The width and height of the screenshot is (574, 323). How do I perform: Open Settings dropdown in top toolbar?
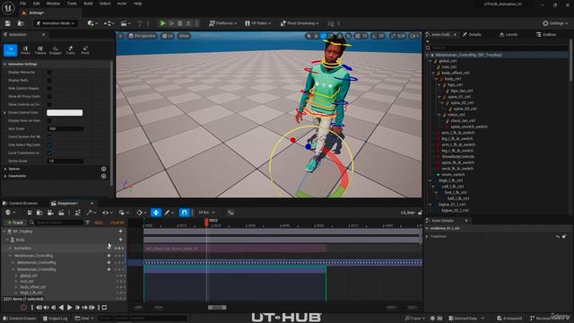(555, 23)
